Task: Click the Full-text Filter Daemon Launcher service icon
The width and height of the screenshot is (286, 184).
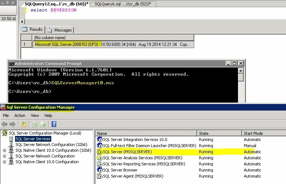Action: tap(100, 146)
